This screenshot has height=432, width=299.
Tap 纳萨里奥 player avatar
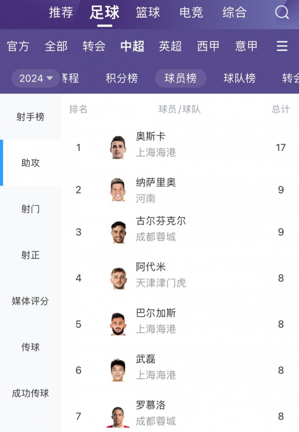point(118,190)
